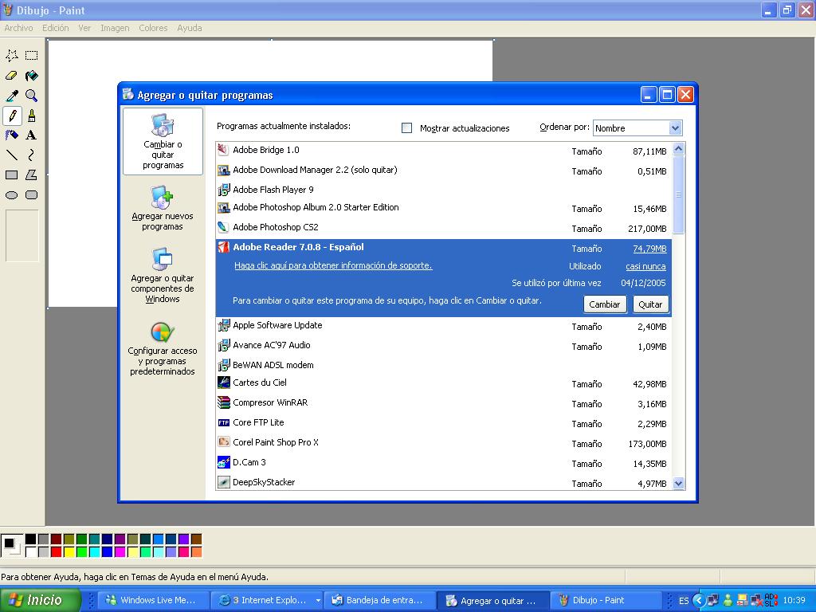Click the casi nunca usage link
The height and width of the screenshot is (612, 816).
coord(645,266)
